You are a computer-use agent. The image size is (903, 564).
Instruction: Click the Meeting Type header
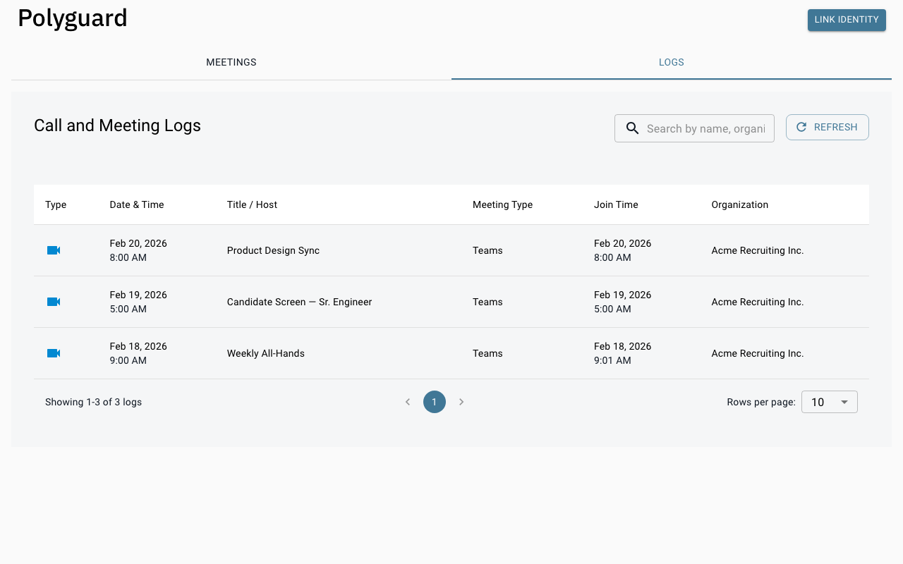502,204
